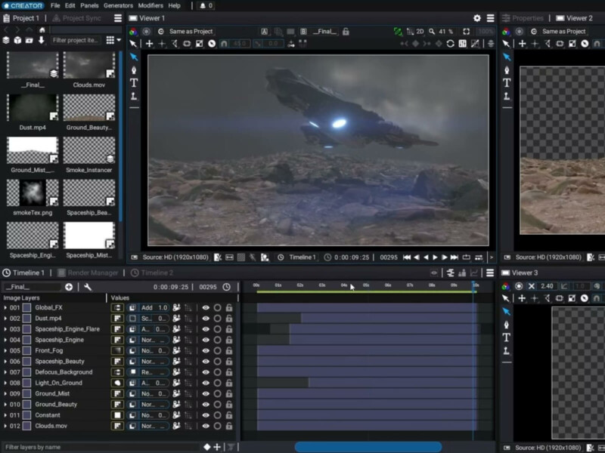The height and width of the screenshot is (453, 605).
Task: Hide the Global_FX layer
Action: coord(206,308)
